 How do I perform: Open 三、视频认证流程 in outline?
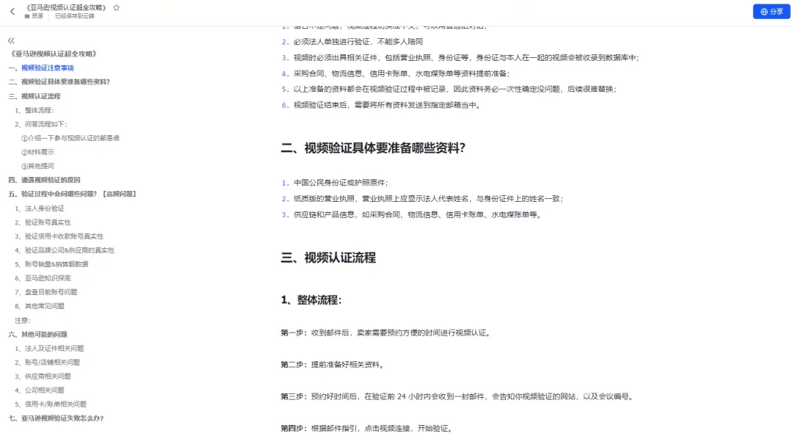(x=35, y=96)
